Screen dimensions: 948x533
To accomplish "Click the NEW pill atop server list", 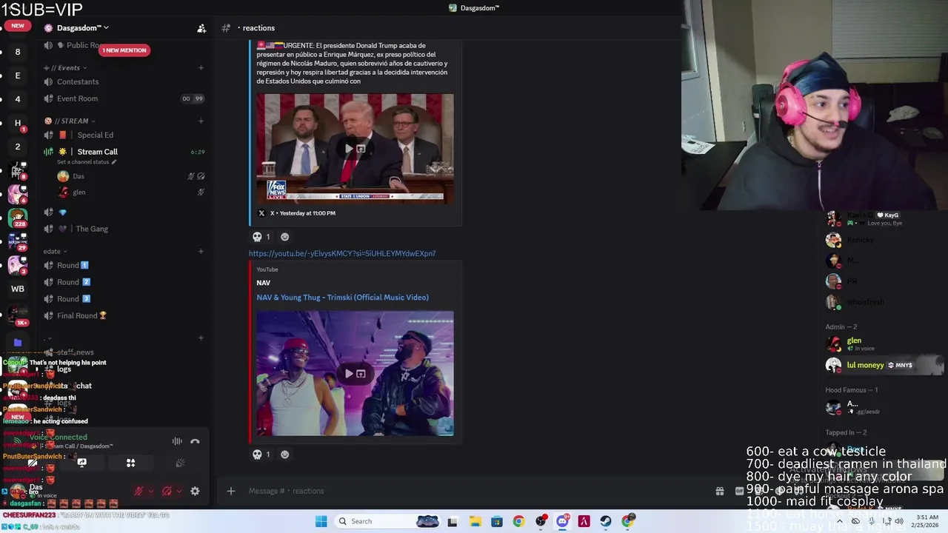I will coord(18,26).
